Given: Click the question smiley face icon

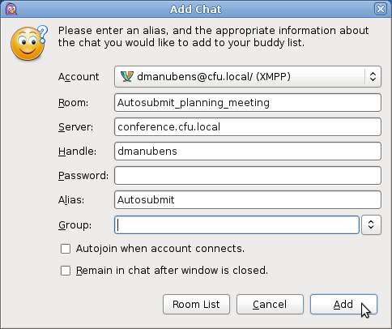Looking at the screenshot, I should [x=29, y=43].
